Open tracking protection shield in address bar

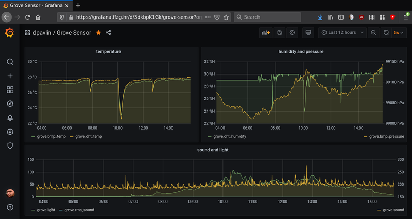62,17
